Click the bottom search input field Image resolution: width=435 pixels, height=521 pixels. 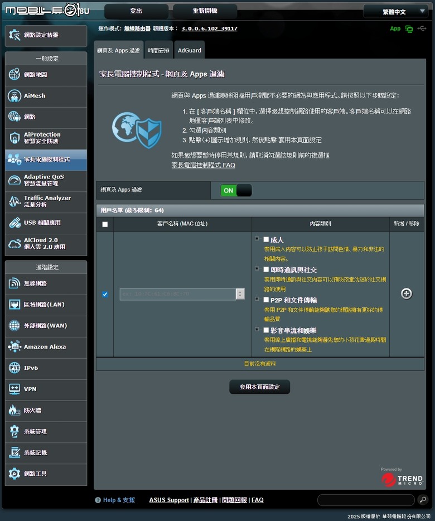click(366, 500)
